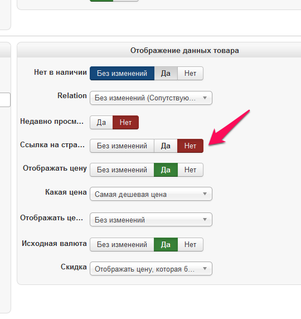Select 'Без изменений' for Исходная валюта

[122, 244]
